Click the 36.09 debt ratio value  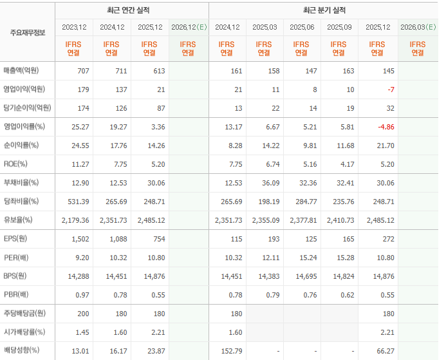[x=271, y=183]
